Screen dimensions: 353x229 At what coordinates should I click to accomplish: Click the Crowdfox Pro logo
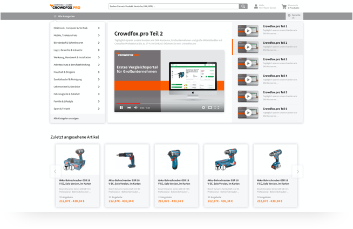(x=65, y=6)
